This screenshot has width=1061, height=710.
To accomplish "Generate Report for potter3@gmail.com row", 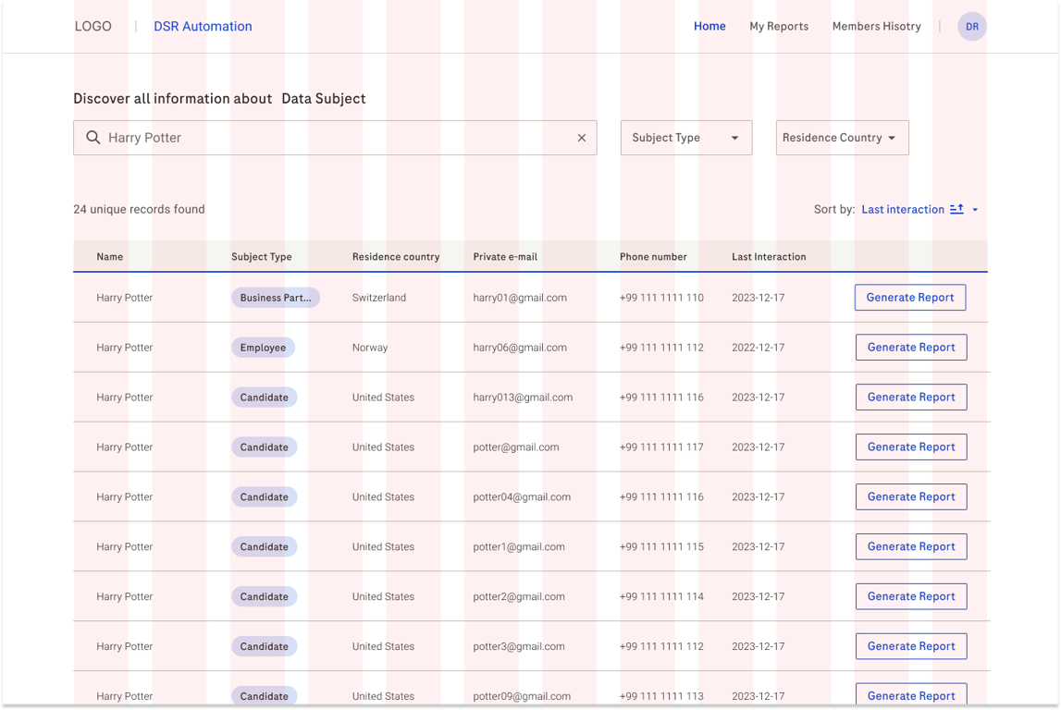I will [x=911, y=646].
